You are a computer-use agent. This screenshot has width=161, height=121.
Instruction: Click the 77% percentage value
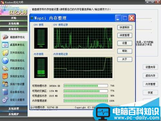pyautogui.click(x=112, y=91)
